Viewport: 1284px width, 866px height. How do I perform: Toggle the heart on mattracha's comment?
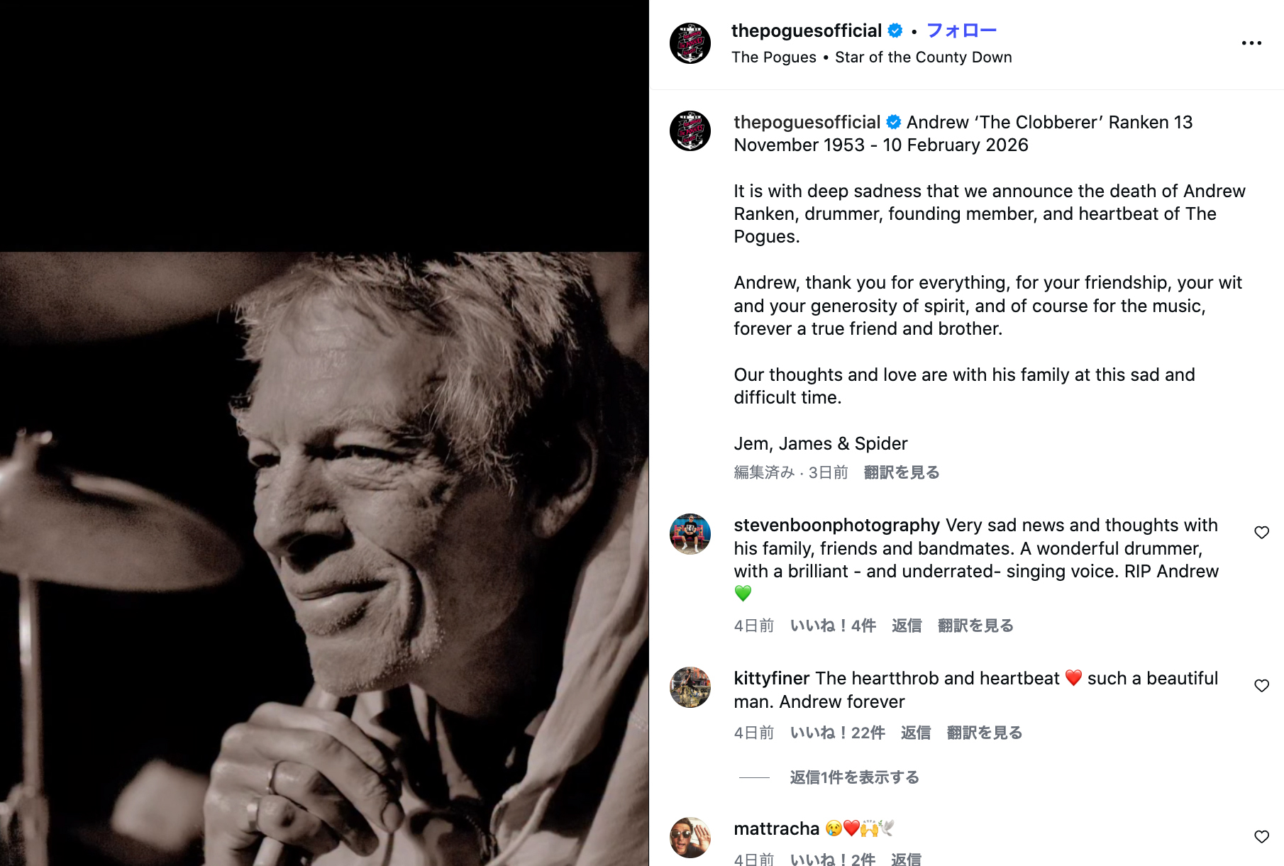pyautogui.click(x=1261, y=837)
